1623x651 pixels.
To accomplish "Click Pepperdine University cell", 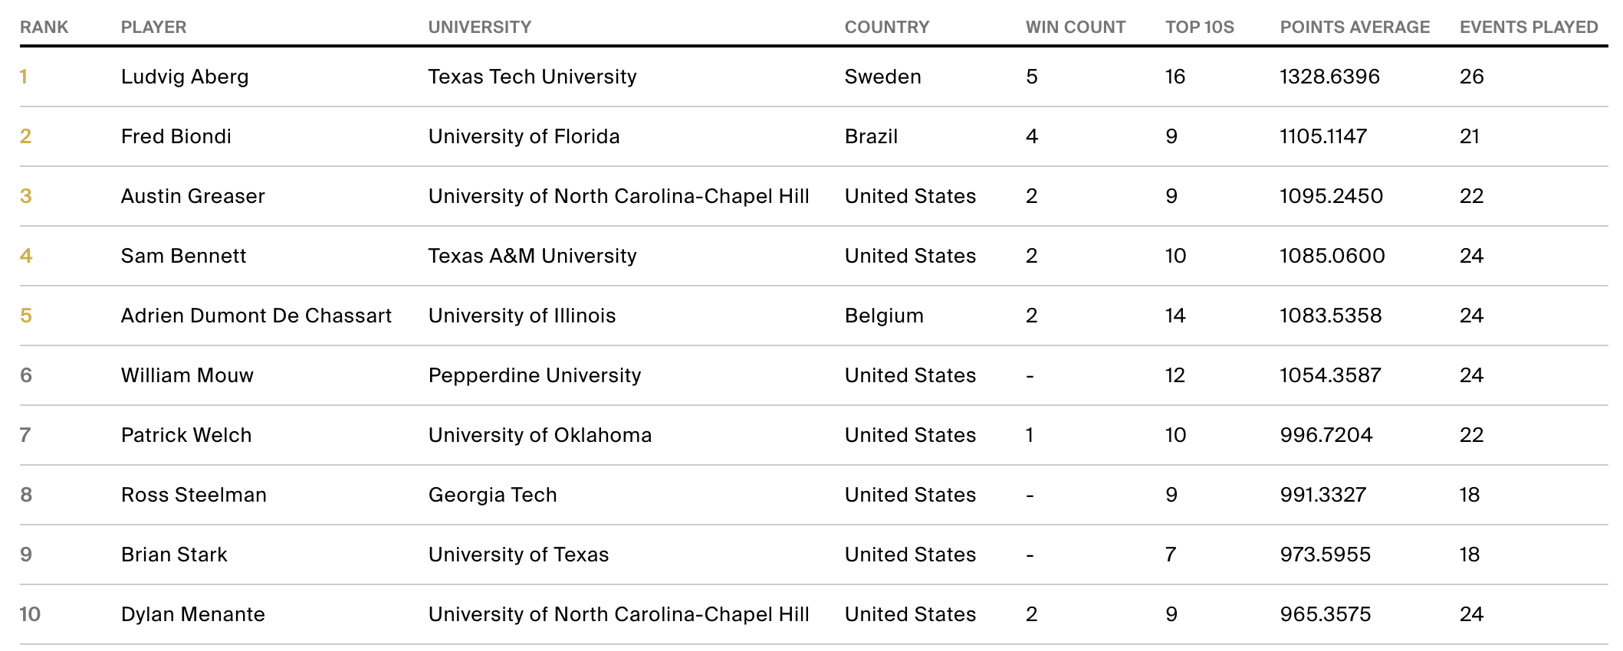I will click(x=534, y=375).
